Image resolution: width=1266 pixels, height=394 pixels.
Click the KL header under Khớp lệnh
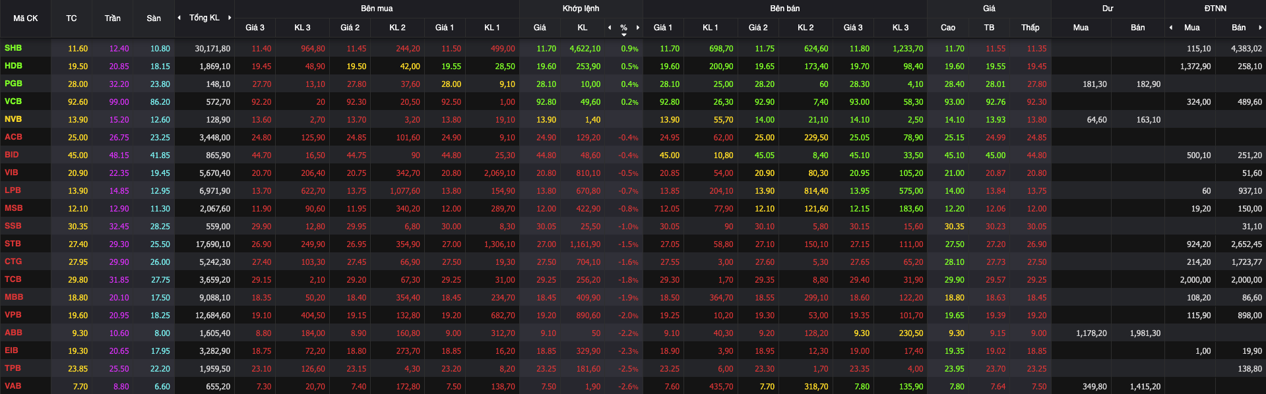pos(582,28)
